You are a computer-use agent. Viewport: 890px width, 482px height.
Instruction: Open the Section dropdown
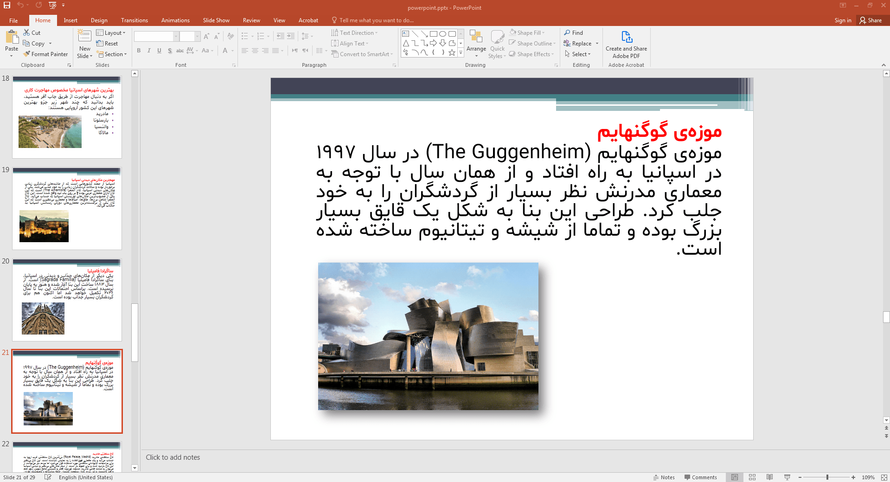(x=111, y=54)
